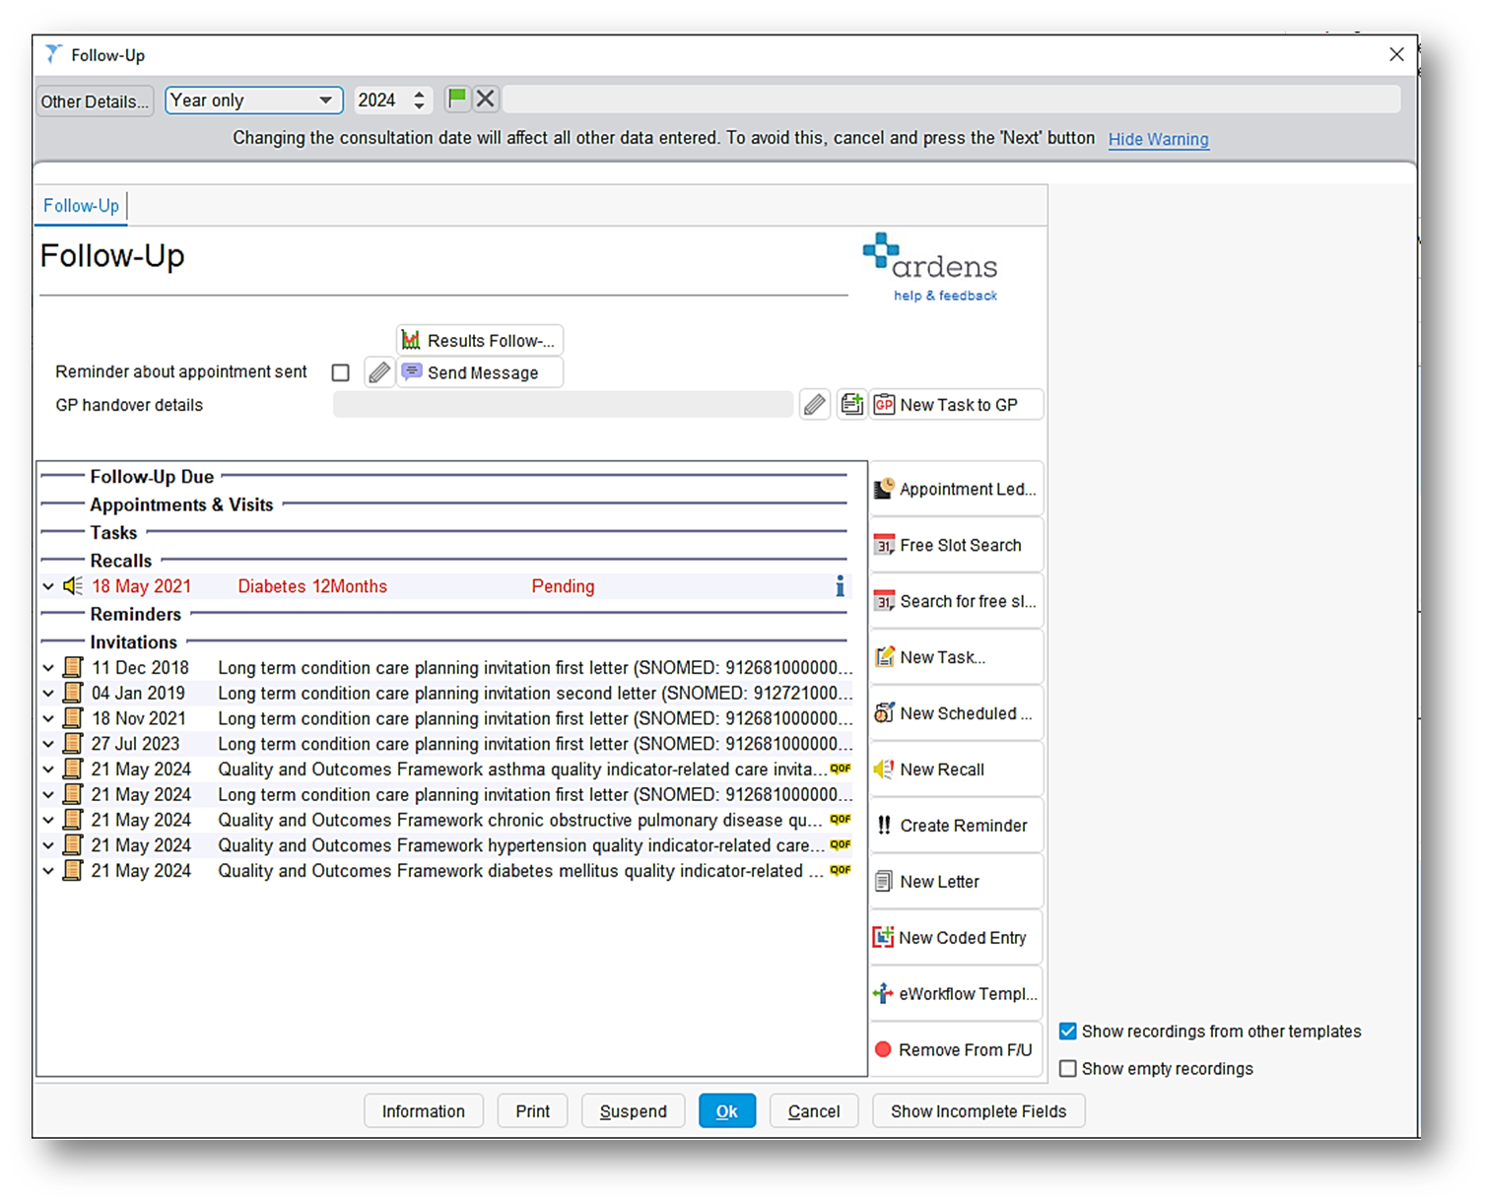The width and height of the screenshot is (1485, 1204).
Task: Expand the 04 Jan 2019 invitation row
Action: [x=48, y=694]
